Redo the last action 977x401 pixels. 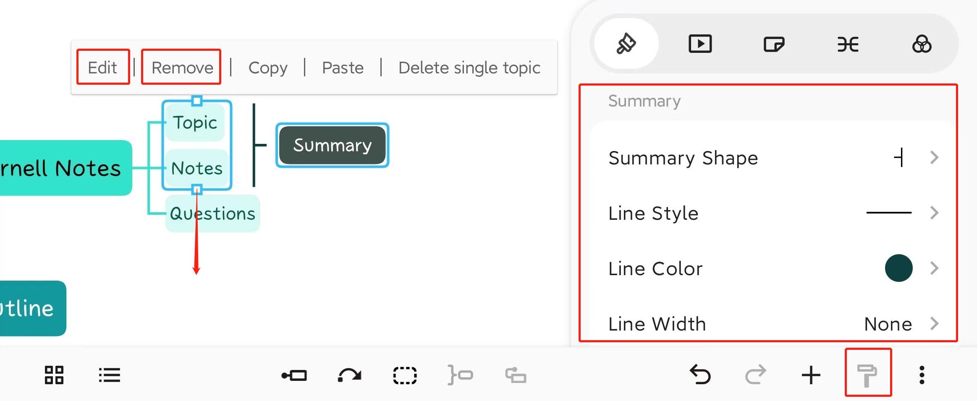pos(755,375)
